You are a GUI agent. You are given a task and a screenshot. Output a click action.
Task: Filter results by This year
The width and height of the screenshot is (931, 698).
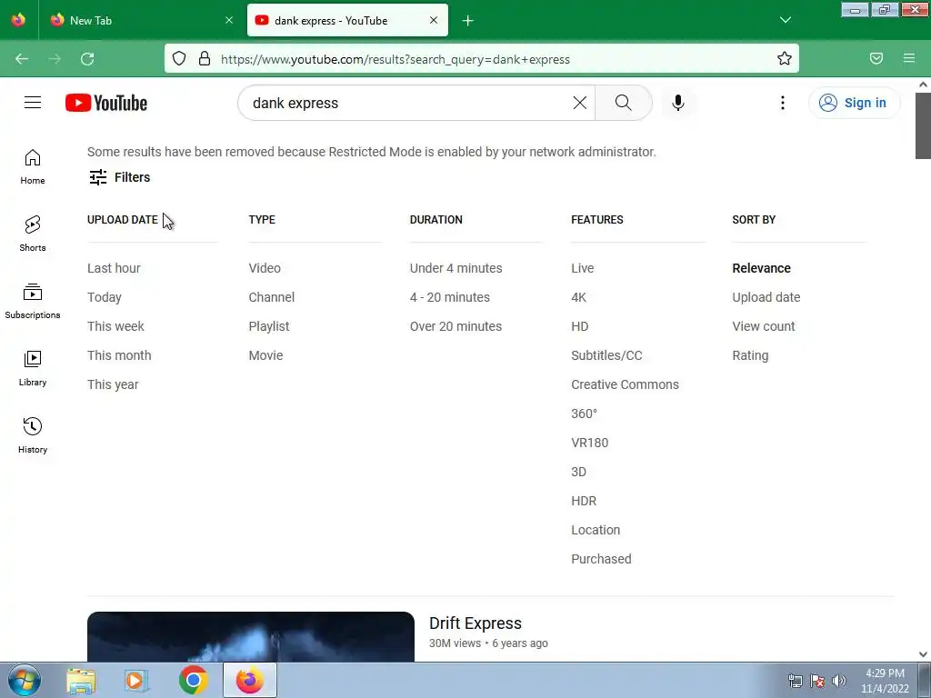pyautogui.click(x=113, y=384)
